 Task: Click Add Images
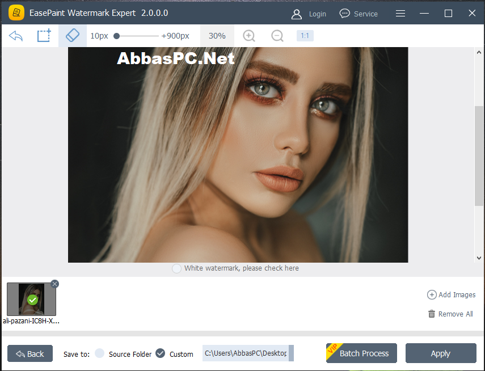[452, 294]
